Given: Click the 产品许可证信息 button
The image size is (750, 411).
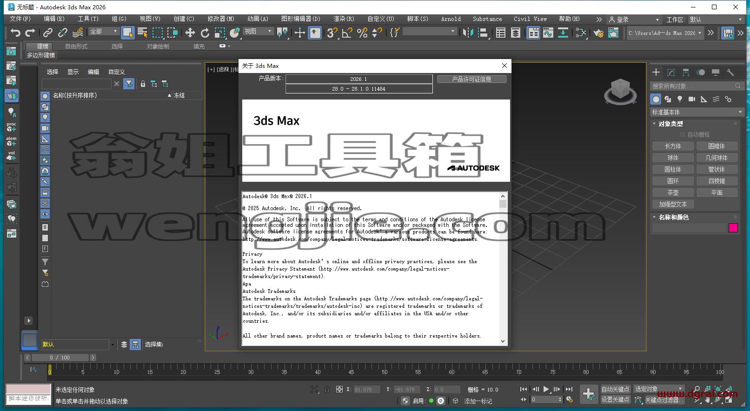Looking at the screenshot, I should [x=471, y=79].
